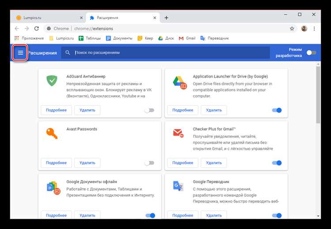The image size is (331, 229).
Task: Open the Переводчик bookmark
Action: (x=214, y=38)
